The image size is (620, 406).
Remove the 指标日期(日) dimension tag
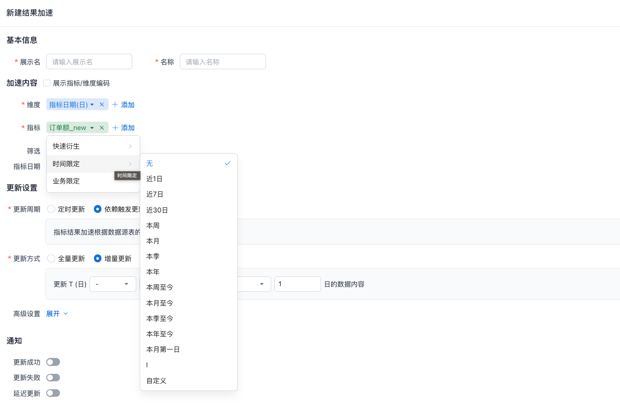[102, 104]
